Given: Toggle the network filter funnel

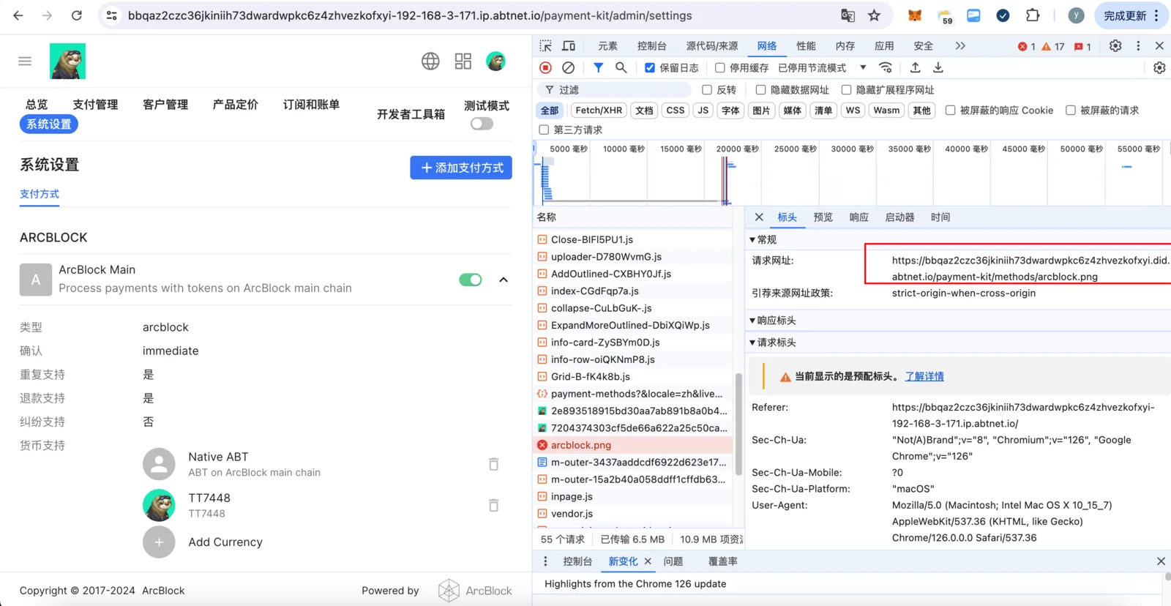Looking at the screenshot, I should (599, 68).
